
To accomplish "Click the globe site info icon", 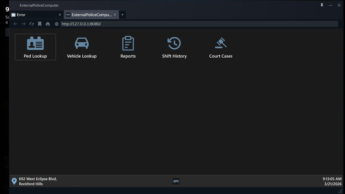I will pyautogui.click(x=57, y=24).
